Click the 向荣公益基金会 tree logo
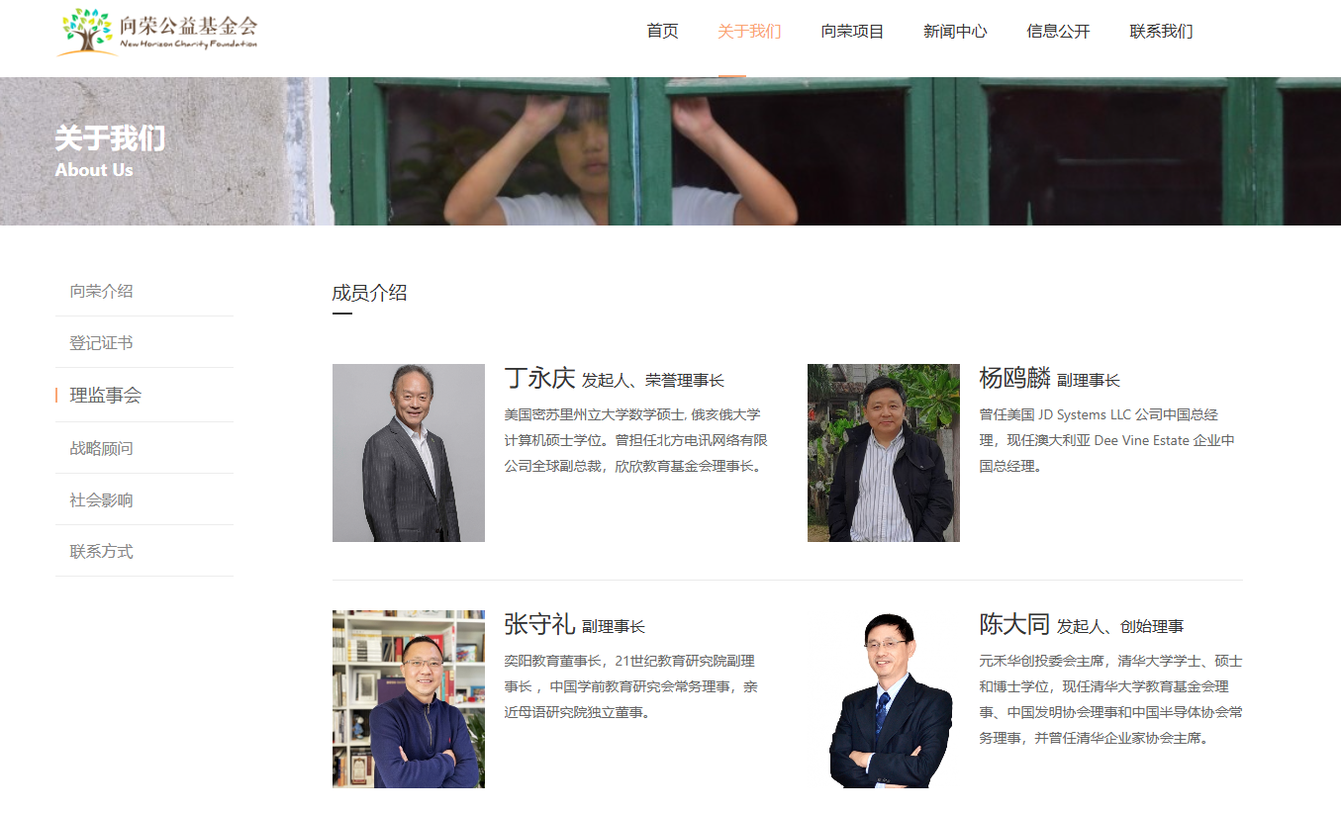 [x=157, y=32]
